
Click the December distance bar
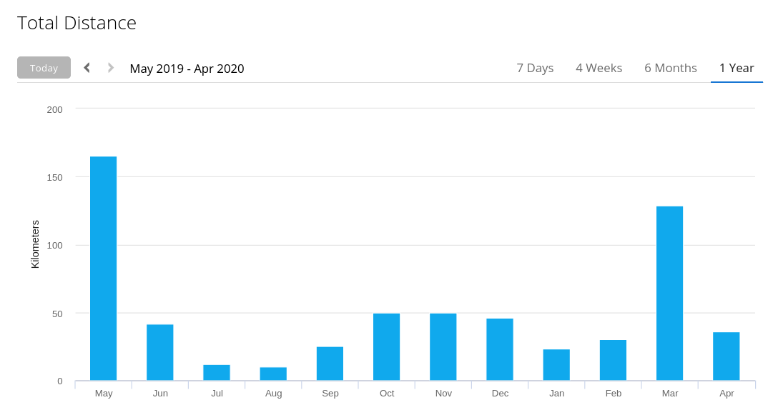[x=500, y=349]
